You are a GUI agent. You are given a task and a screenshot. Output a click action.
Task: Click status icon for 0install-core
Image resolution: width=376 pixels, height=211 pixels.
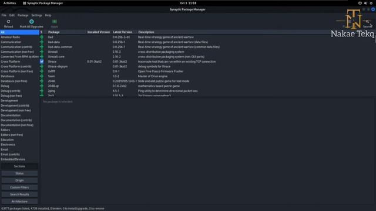[42, 57]
